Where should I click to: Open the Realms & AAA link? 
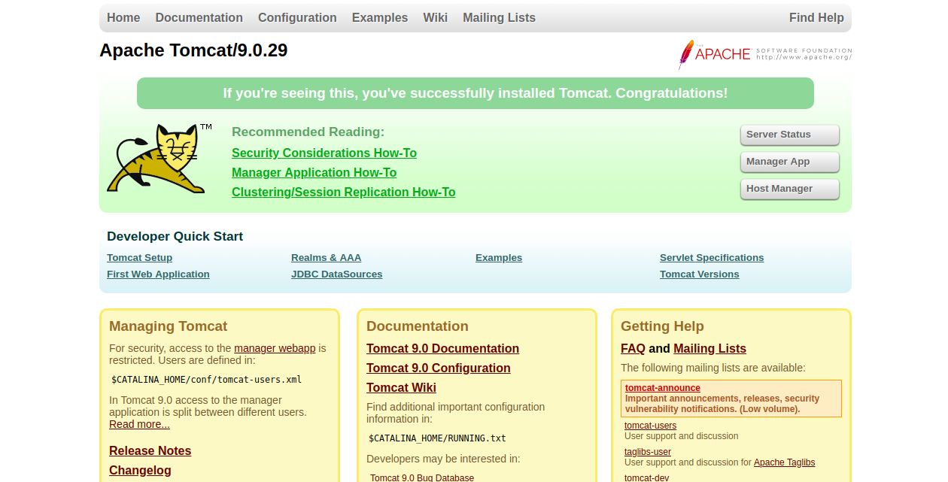point(327,258)
